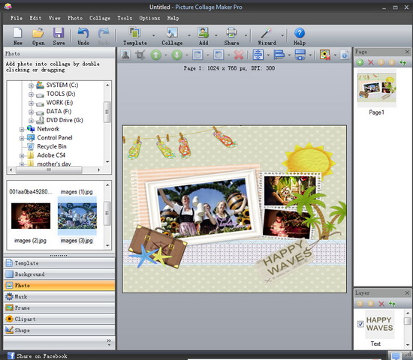Viewport: 413px width, 360px height.
Task: Click the portrait photo icon in edit toolbar
Action: tap(125, 55)
